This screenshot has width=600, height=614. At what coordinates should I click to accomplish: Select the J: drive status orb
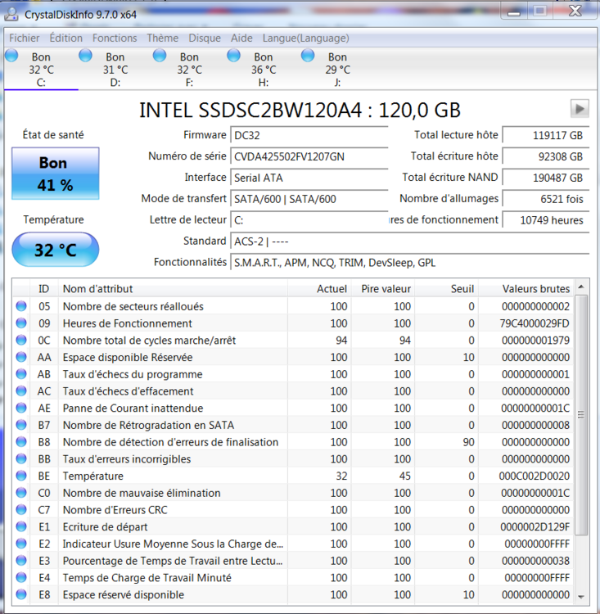[308, 56]
